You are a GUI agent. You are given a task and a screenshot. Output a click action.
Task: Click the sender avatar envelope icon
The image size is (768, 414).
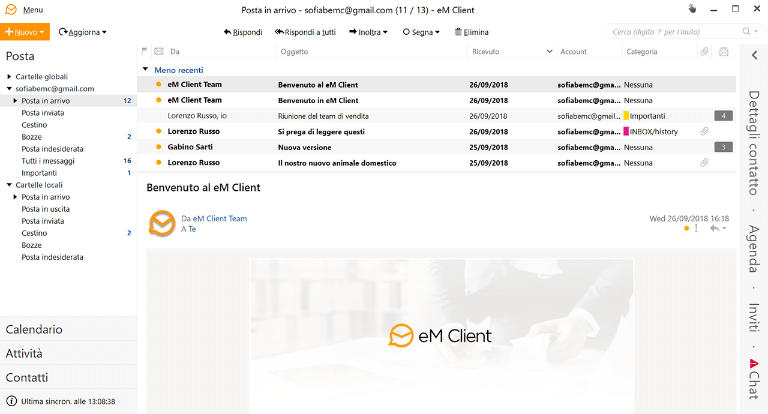[x=162, y=223]
